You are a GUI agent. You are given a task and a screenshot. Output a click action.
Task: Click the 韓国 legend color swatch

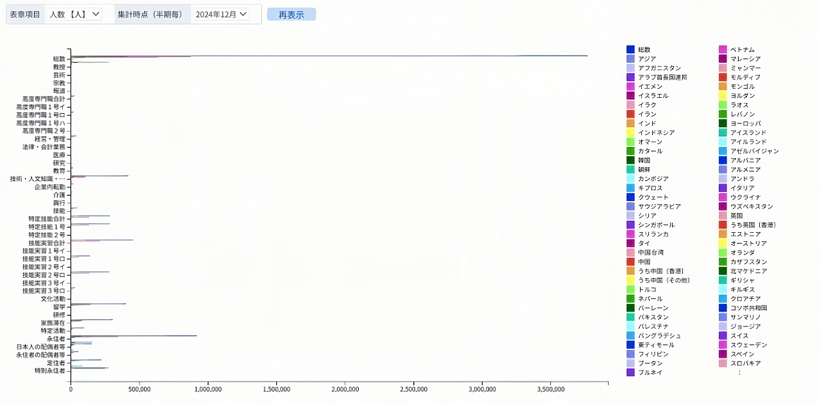630,160
